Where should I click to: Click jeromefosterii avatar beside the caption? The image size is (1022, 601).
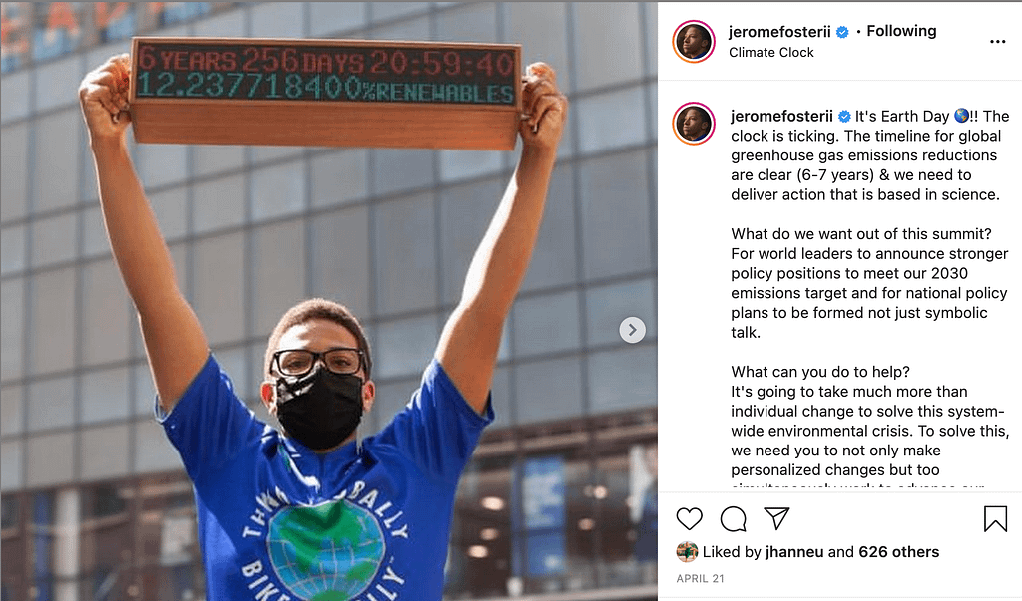click(x=694, y=123)
